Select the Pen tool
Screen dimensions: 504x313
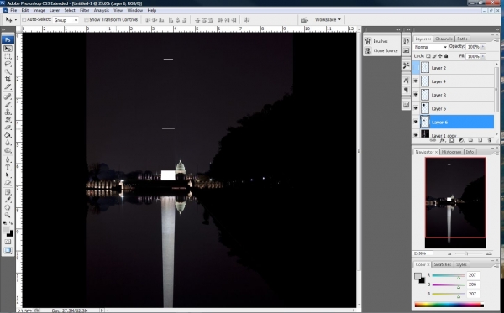coord(8,159)
